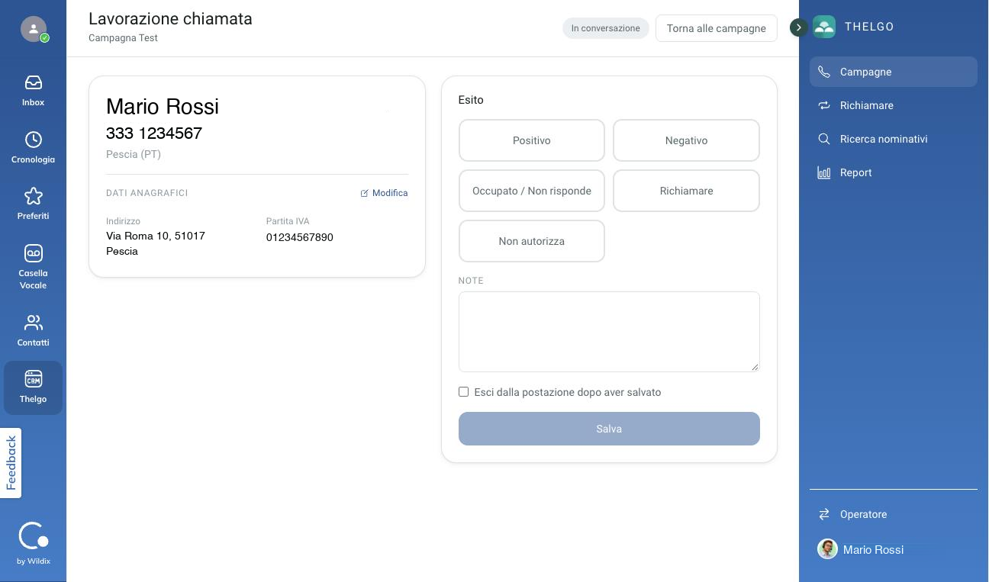Click Partita IVA value 01234567890
This screenshot has height=582, width=989.
coord(300,237)
